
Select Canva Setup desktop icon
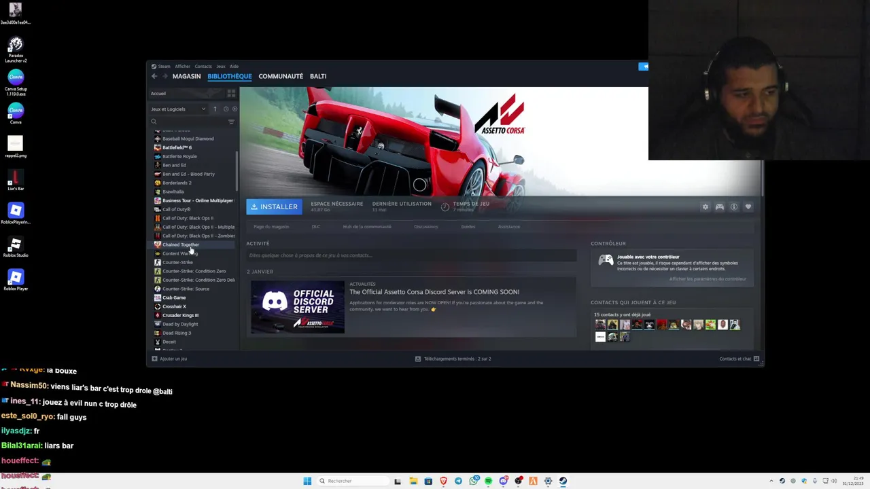(x=16, y=83)
